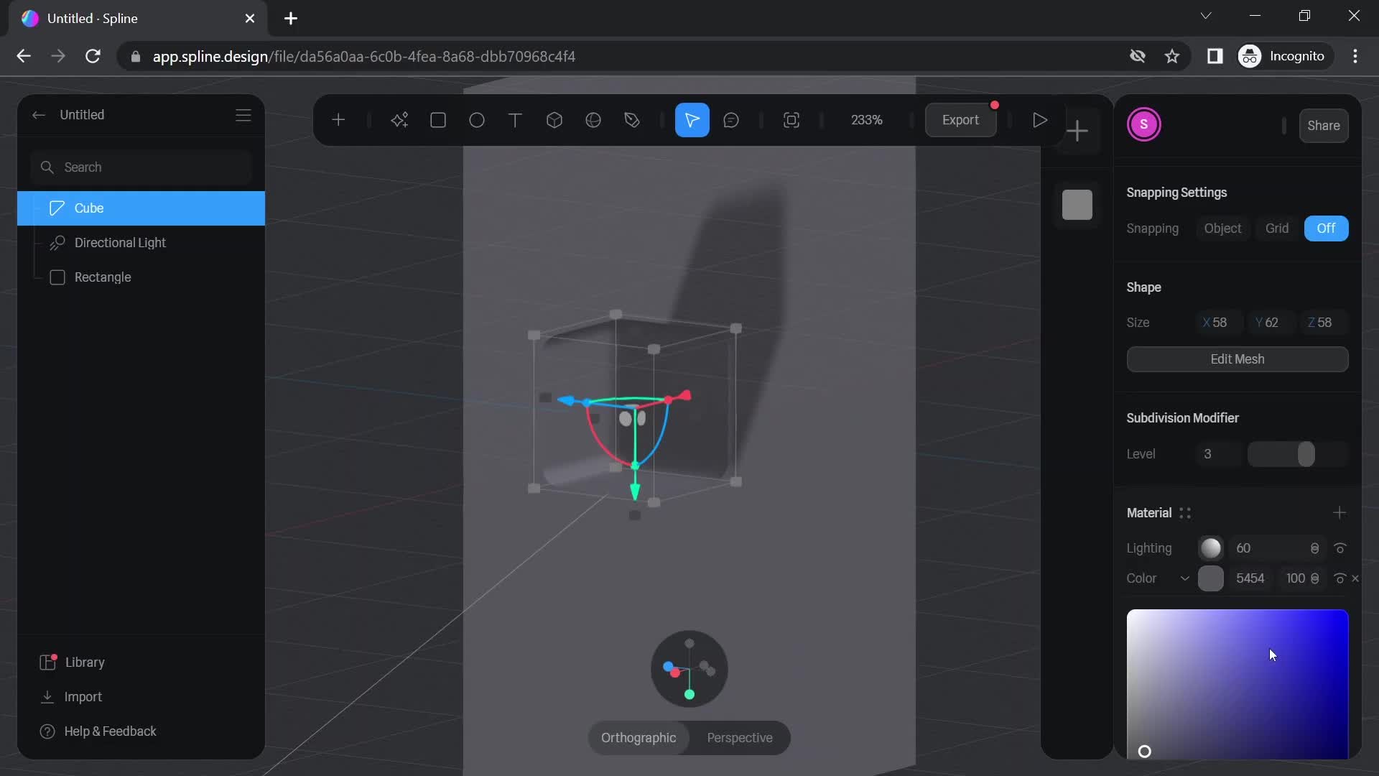1379x776 pixels.
Task: Remove the Color layer with the x
Action: [x=1355, y=578]
